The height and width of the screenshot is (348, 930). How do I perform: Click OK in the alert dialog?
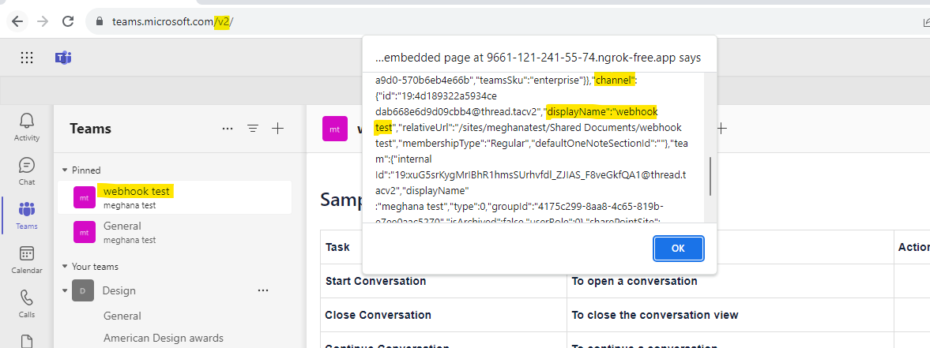679,249
